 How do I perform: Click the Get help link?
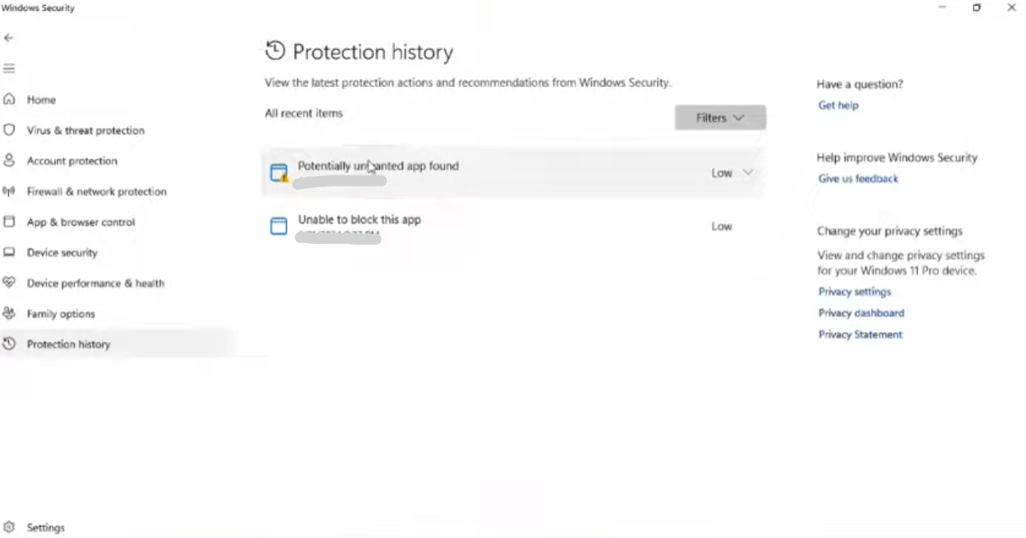click(x=838, y=106)
